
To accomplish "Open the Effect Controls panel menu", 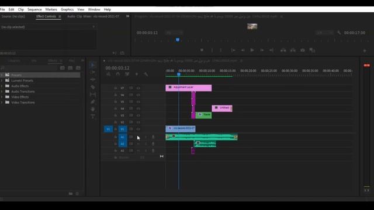I will pyautogui.click(x=60, y=16).
